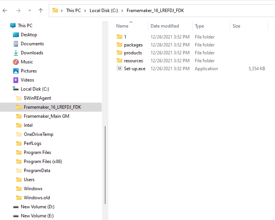The image size is (275, 220).
Task: Open $WinREAgent folder in the tree
Action: click(37, 98)
